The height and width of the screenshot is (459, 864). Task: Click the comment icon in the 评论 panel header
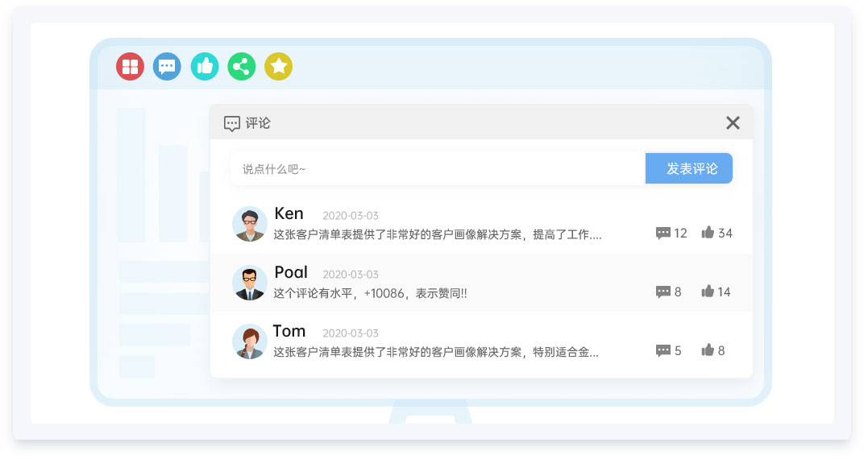[231, 123]
